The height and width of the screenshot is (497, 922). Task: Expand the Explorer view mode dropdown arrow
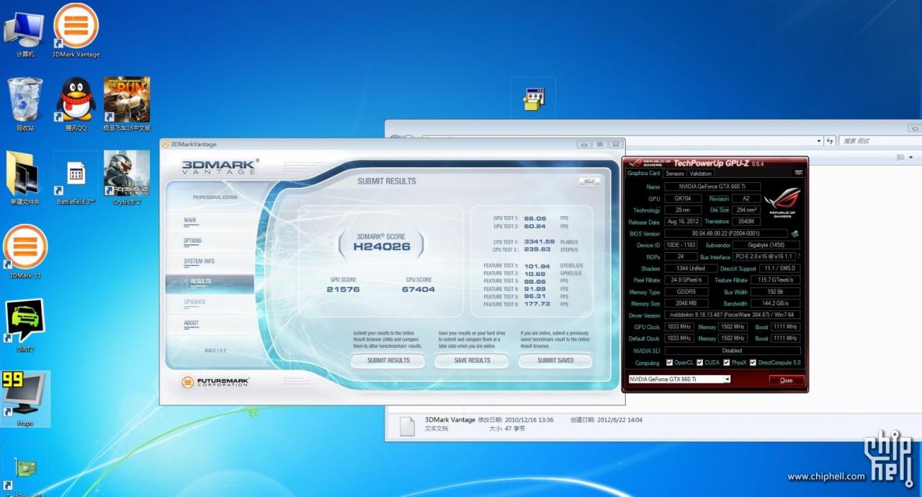910,157
